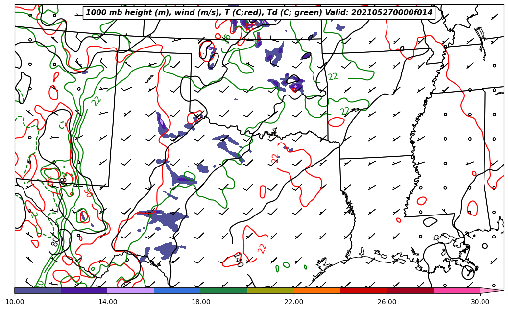The height and width of the screenshot is (310, 508).
Task: Select the dark slate-blue 10–12 colorbar segment
Action: click(38, 290)
